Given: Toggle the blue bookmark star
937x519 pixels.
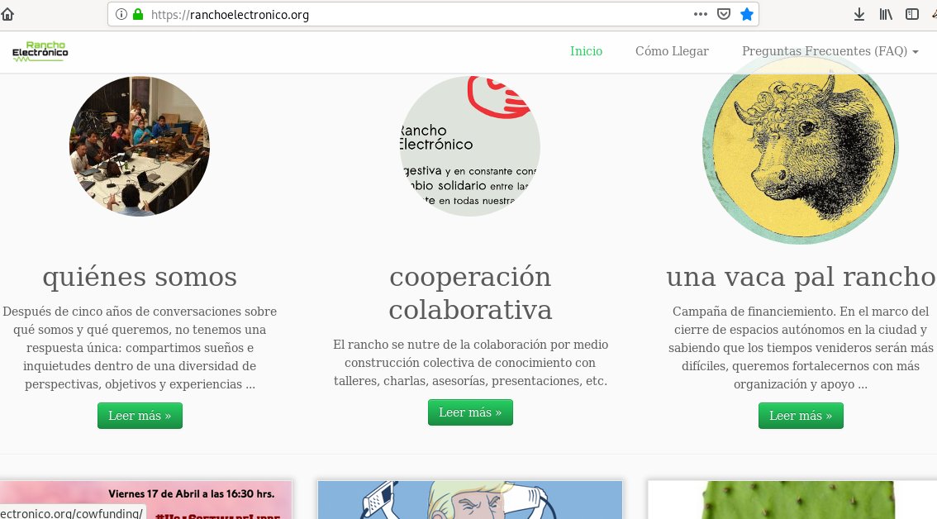Looking at the screenshot, I should [747, 14].
